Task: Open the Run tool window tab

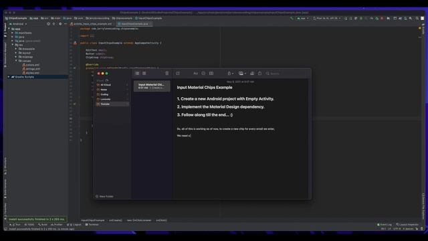Action: click(15, 225)
